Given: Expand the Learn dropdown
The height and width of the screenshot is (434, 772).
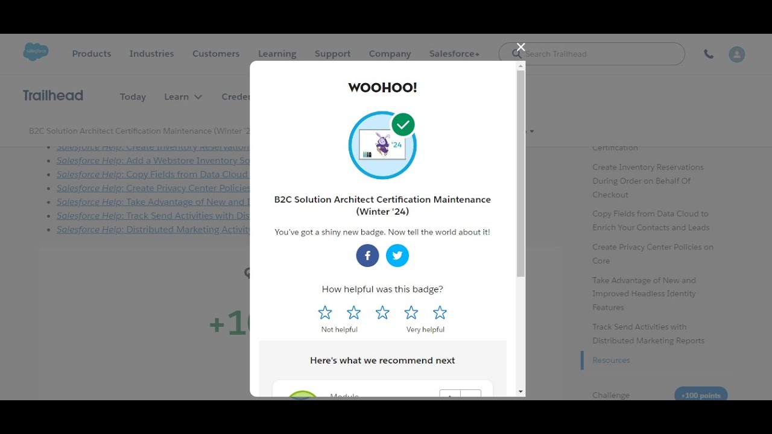Looking at the screenshot, I should tap(183, 97).
